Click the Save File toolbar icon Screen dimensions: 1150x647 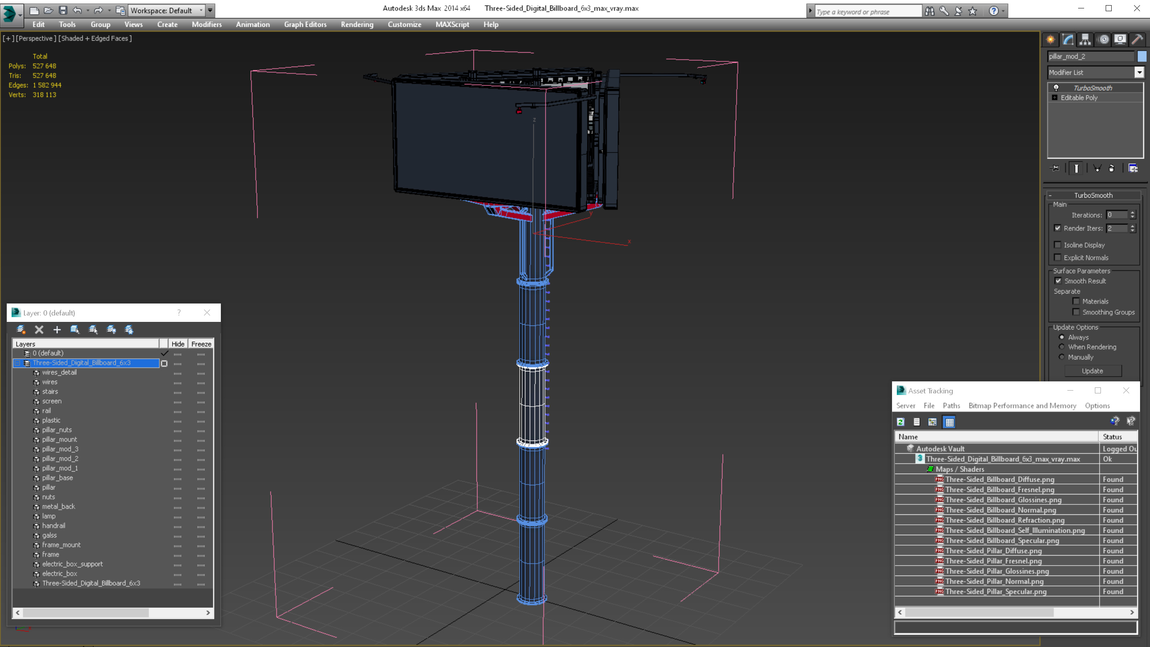(63, 10)
